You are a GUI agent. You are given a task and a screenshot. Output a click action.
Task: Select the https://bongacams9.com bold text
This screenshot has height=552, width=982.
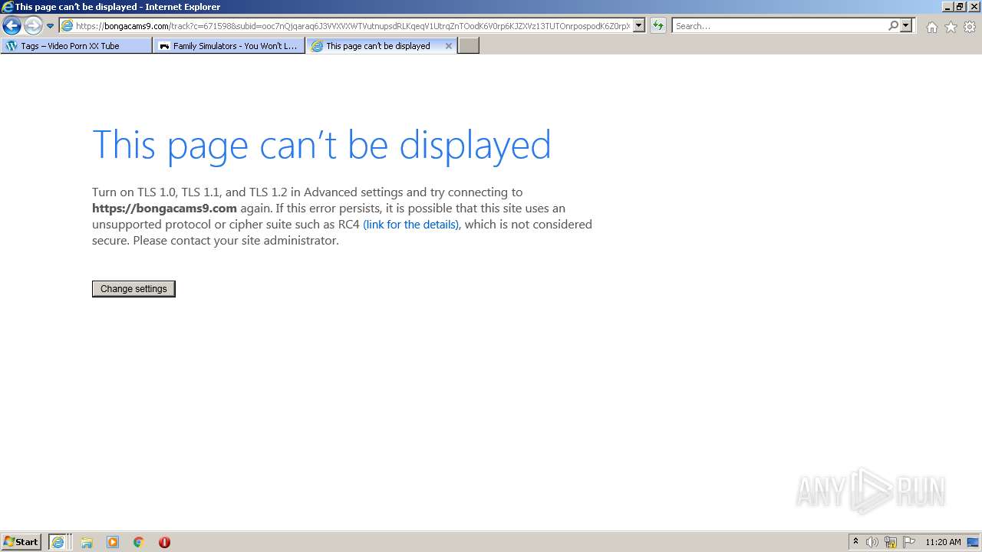click(164, 209)
